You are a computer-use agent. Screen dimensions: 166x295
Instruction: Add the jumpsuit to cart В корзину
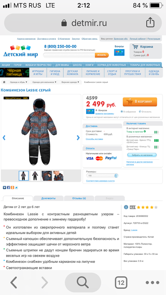[140, 102]
